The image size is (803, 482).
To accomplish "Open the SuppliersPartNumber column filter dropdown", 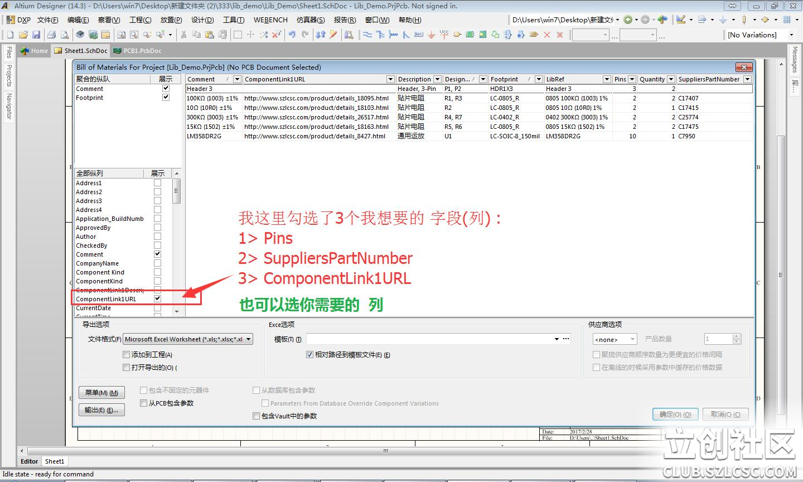I will click(747, 79).
